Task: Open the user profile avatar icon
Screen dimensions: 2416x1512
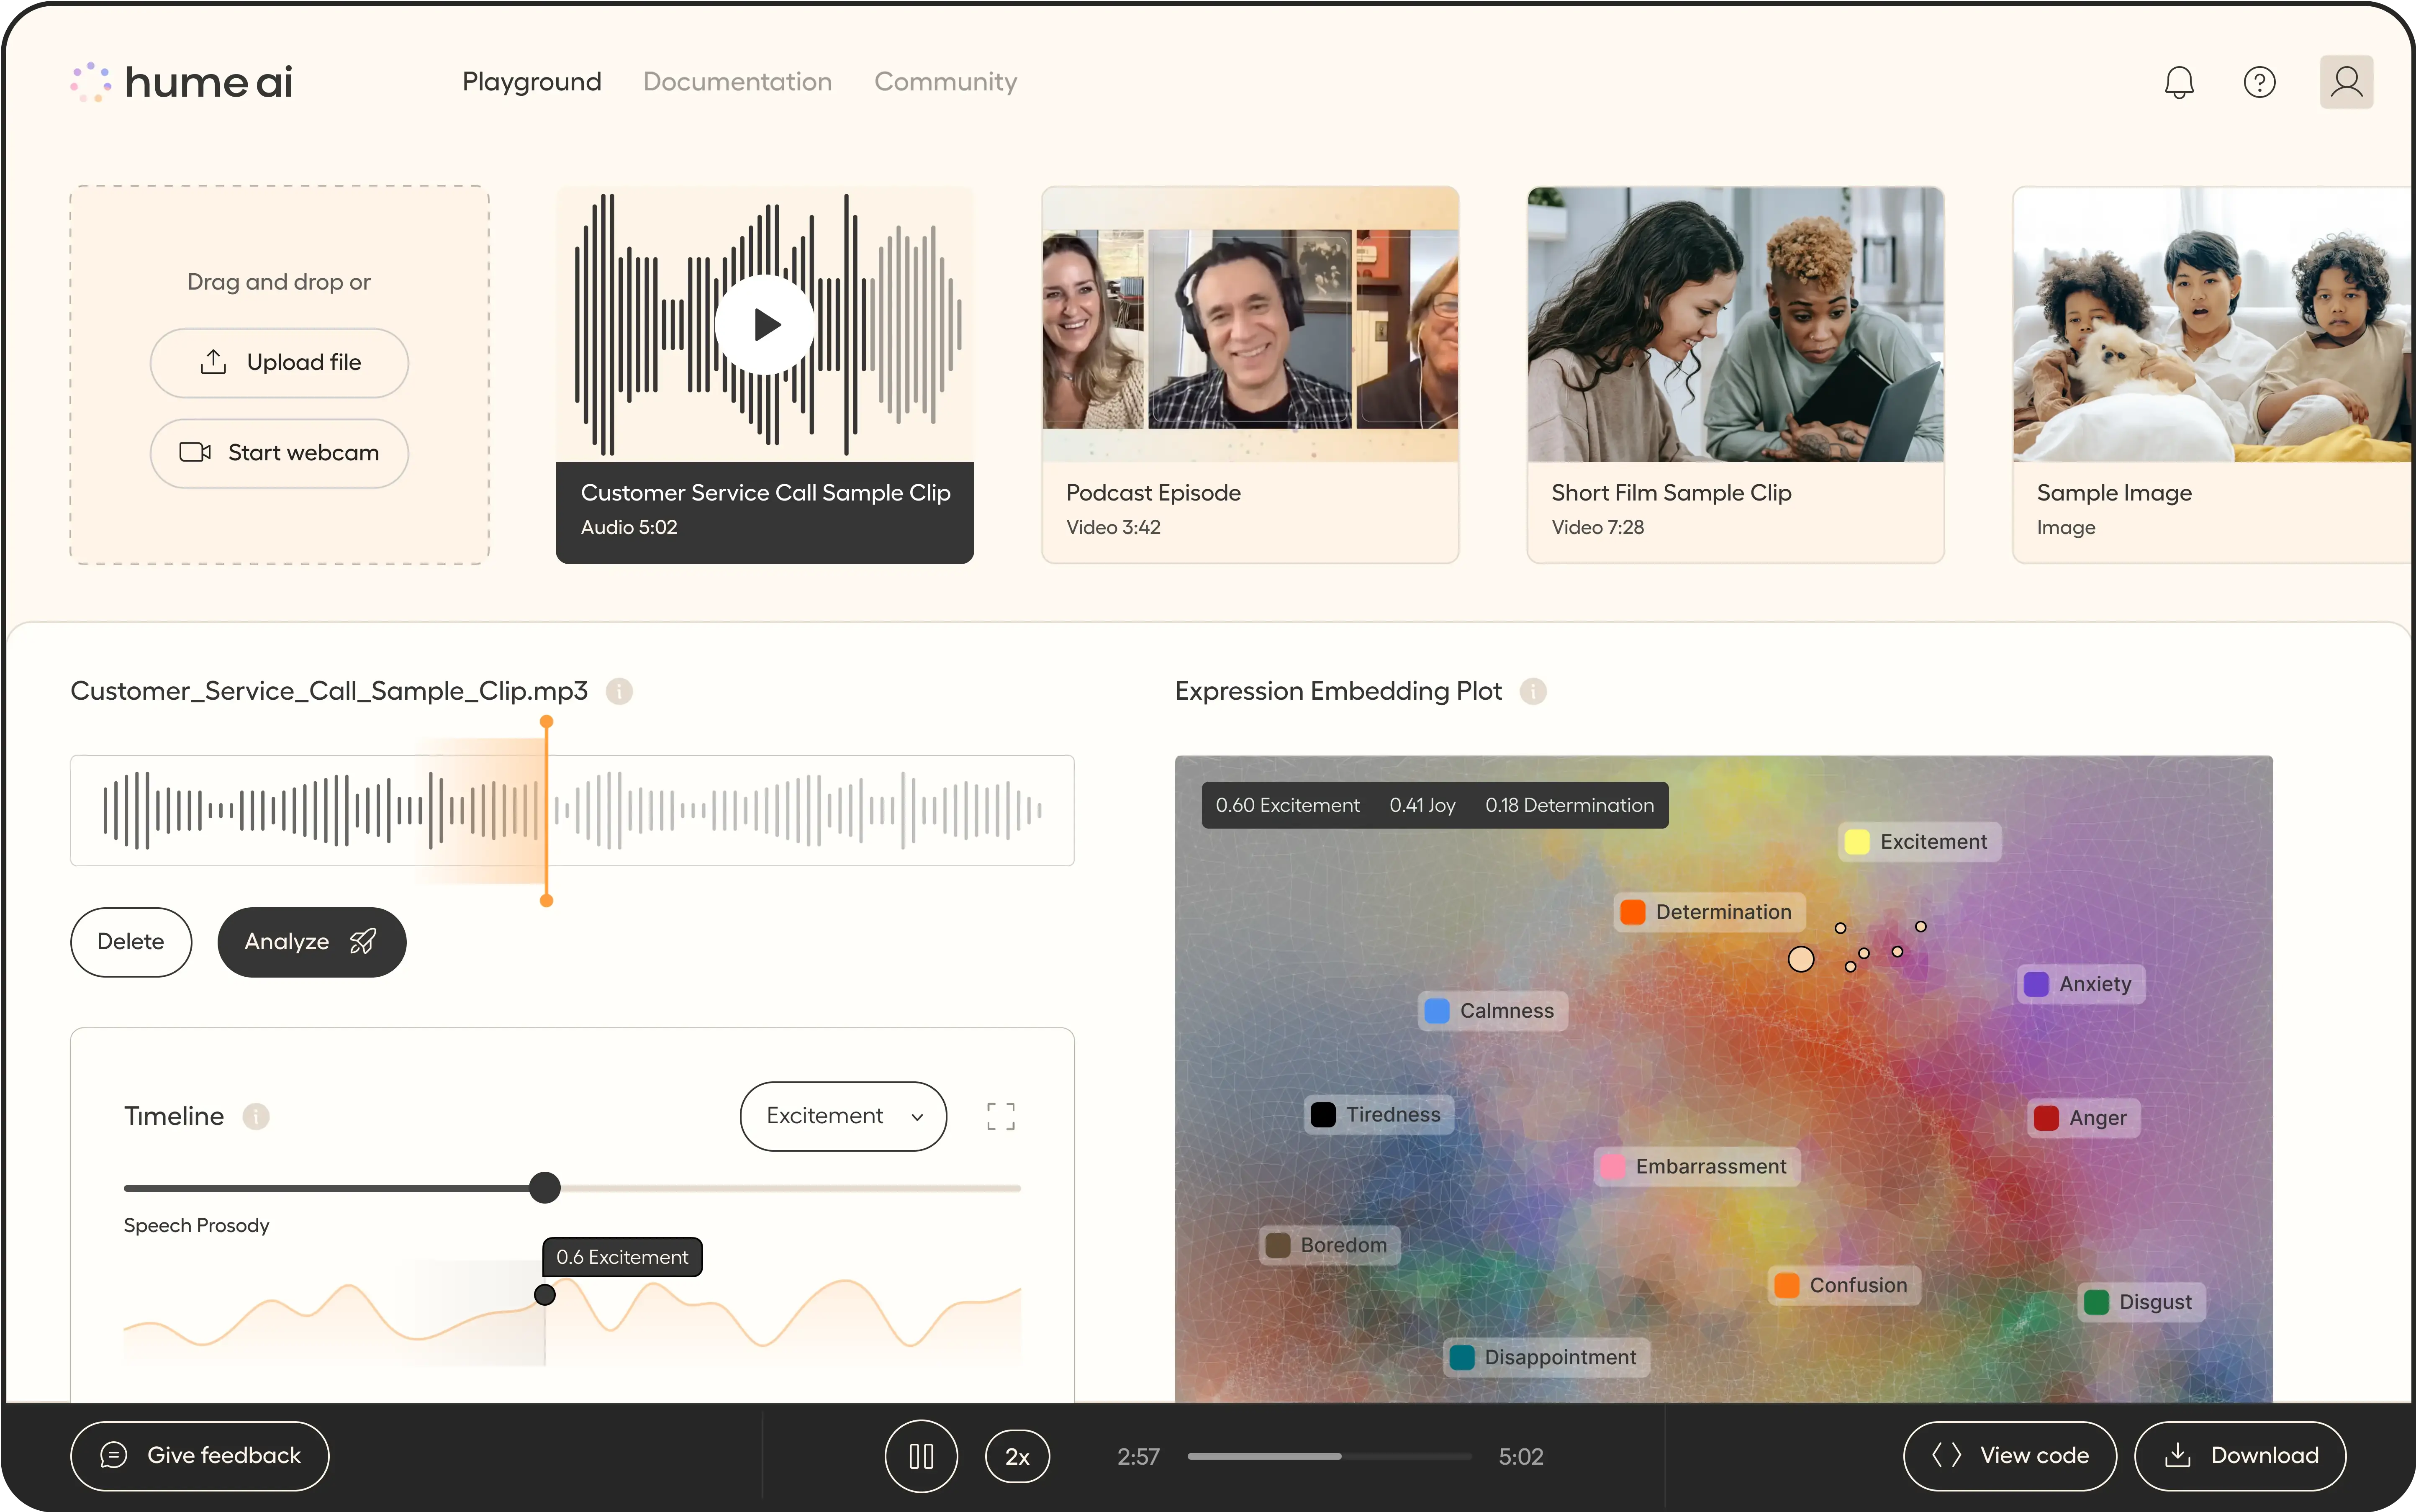Action: tap(2346, 82)
